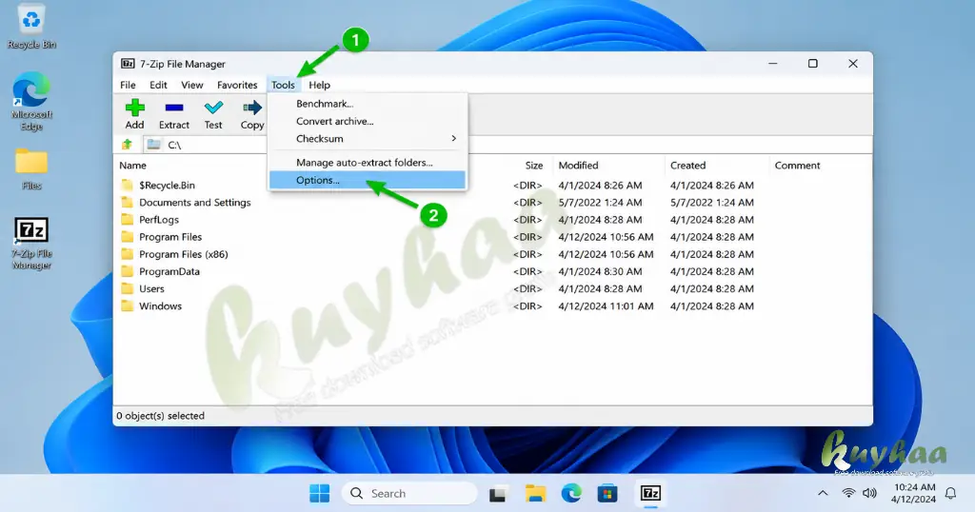Click the volume speaker tray icon
Viewport: 975px width, 512px height.
click(x=869, y=493)
